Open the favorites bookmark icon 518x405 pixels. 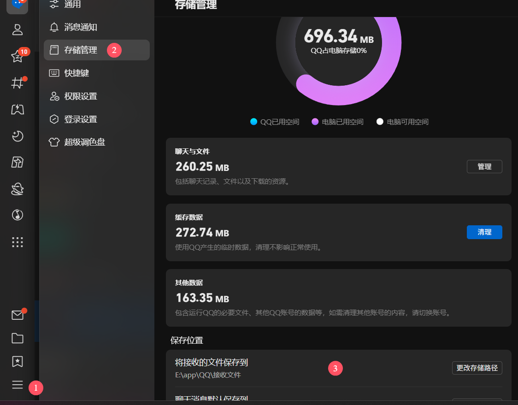click(x=17, y=361)
